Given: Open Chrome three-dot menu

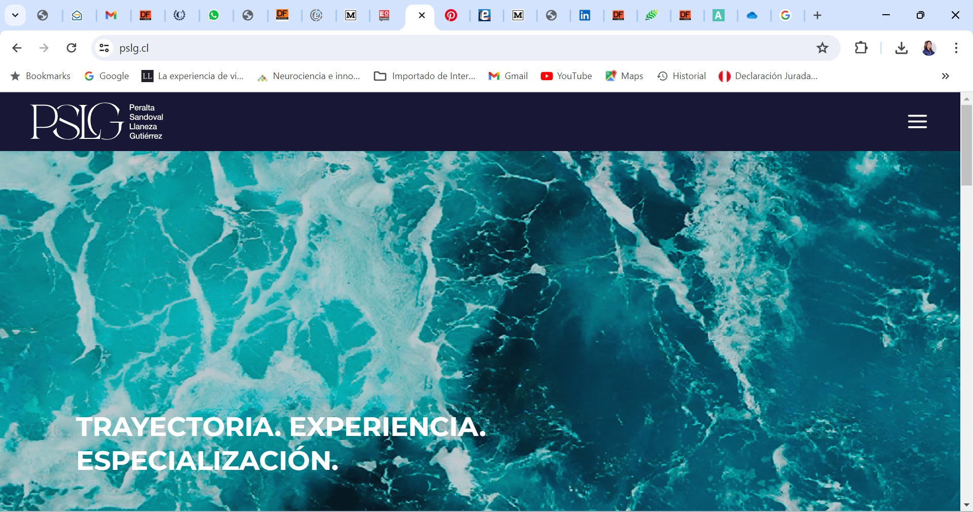Looking at the screenshot, I should (956, 48).
